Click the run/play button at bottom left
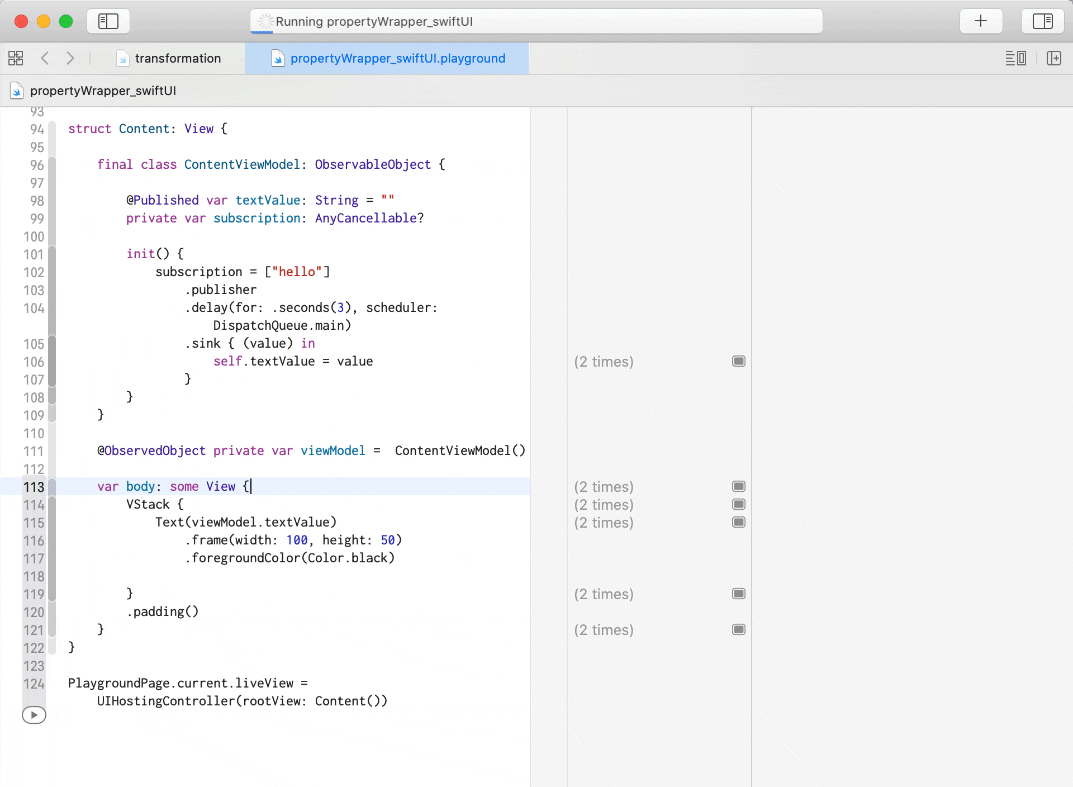Viewport: 1073px width, 787px height. pos(34,714)
